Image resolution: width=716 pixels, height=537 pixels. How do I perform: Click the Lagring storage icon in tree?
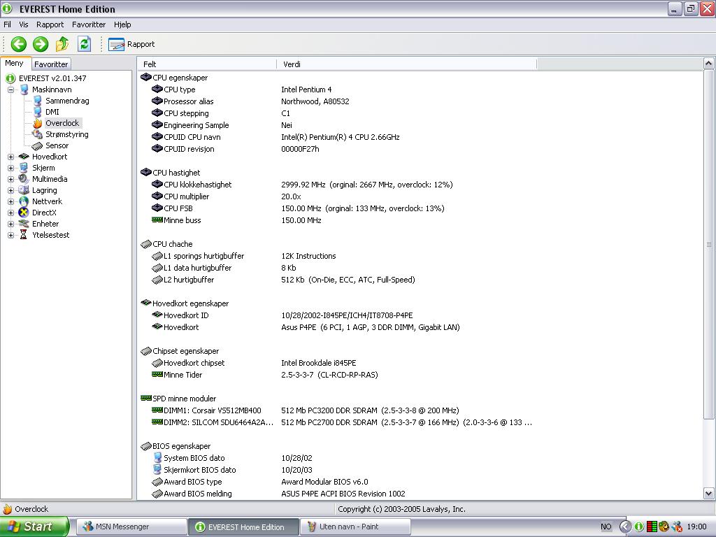click(x=24, y=190)
